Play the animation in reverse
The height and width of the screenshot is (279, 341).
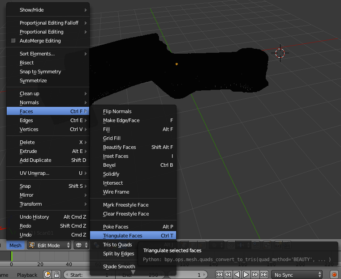[x=237, y=275]
